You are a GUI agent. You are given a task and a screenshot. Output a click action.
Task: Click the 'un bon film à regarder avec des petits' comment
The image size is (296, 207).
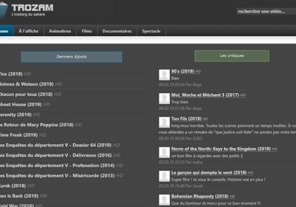(x=207, y=156)
